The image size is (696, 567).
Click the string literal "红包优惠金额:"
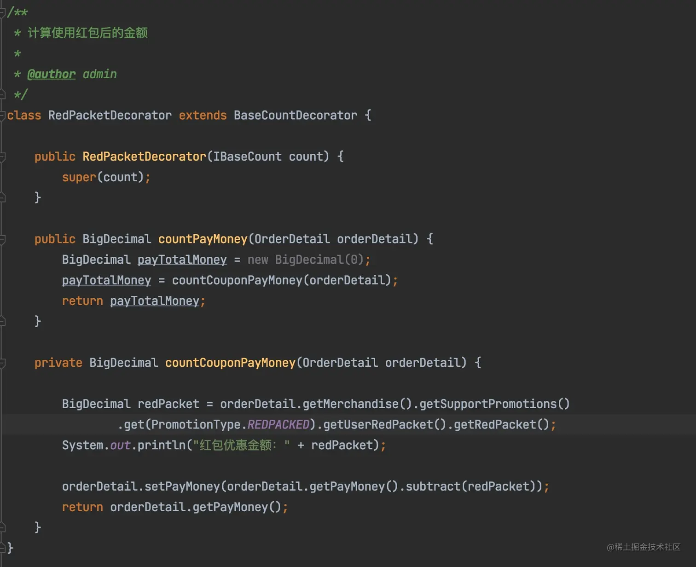[242, 445]
